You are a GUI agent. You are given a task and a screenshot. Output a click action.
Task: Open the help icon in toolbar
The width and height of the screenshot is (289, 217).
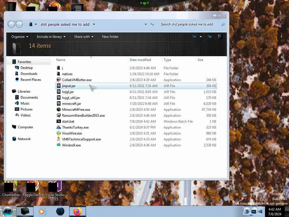(220, 37)
